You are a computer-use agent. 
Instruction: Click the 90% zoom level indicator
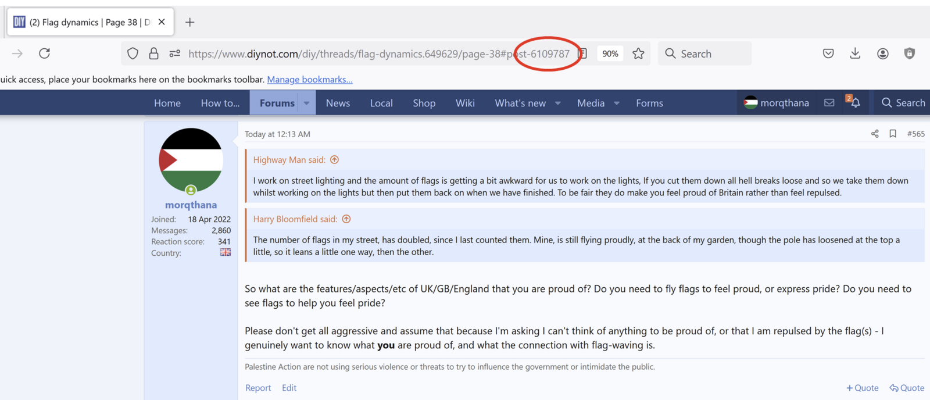(610, 53)
